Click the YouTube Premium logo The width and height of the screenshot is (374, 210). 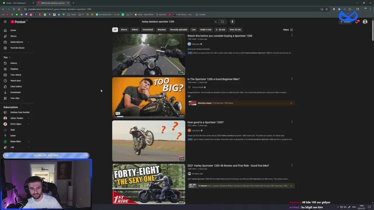(18, 22)
